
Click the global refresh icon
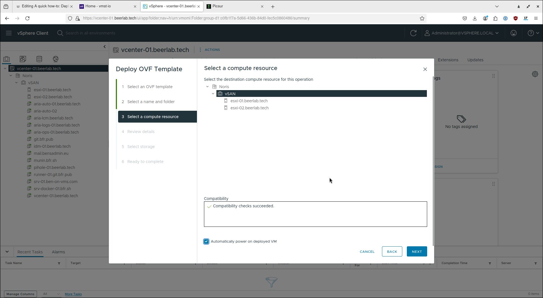[x=413, y=33]
